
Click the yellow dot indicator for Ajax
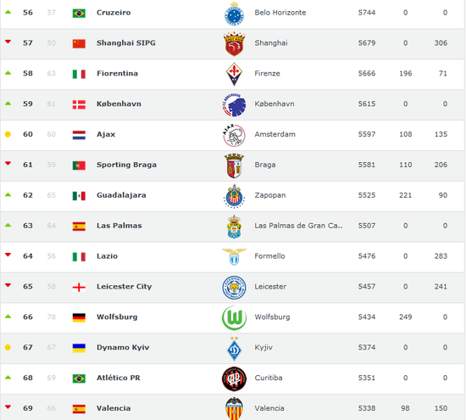[x=8, y=134]
